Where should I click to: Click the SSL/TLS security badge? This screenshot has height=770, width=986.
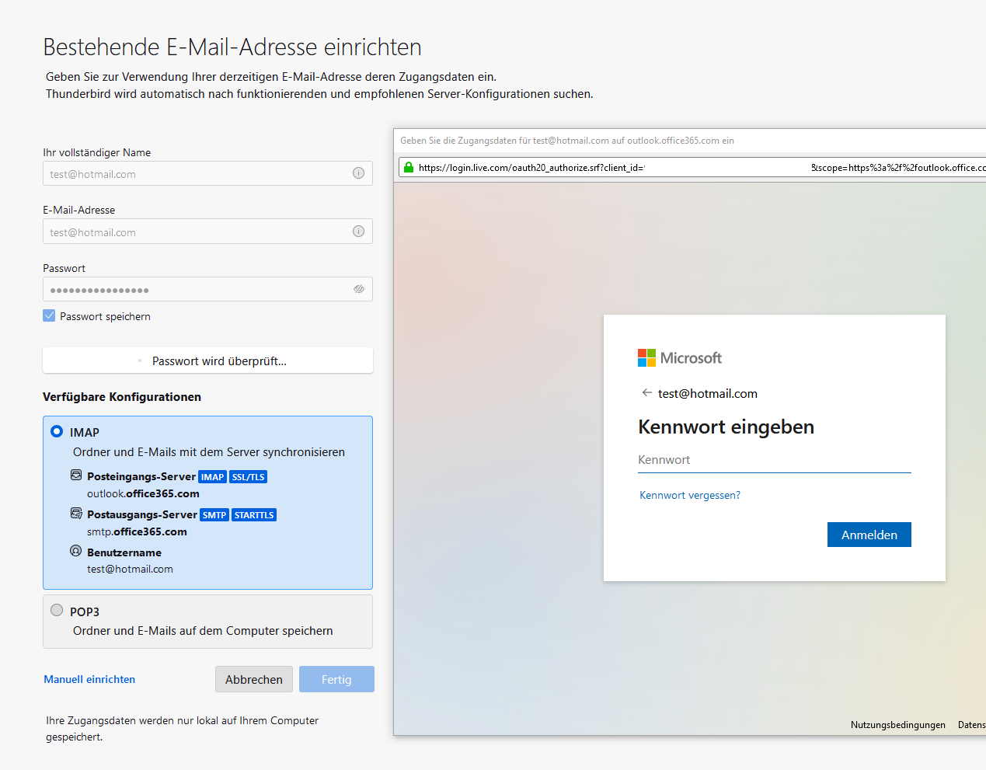[249, 477]
